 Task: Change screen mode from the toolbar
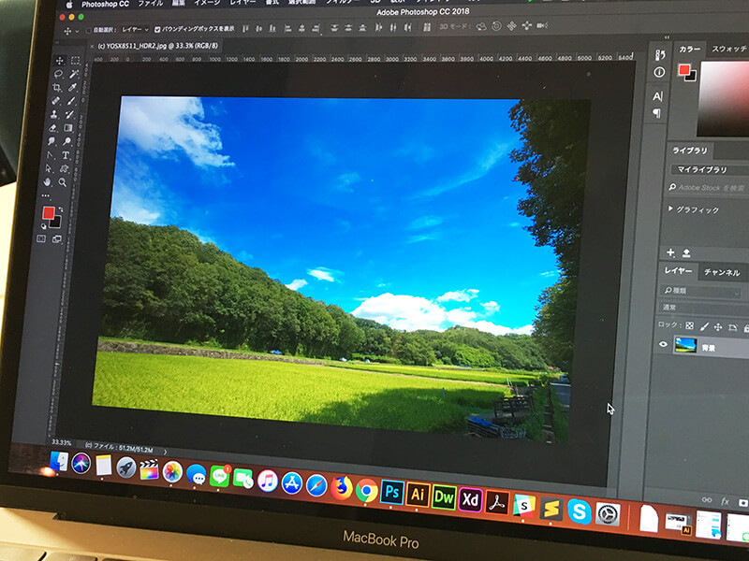click(x=57, y=239)
